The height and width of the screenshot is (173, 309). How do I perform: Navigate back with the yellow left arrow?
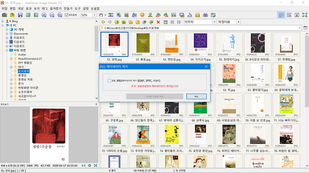(x=103, y=22)
